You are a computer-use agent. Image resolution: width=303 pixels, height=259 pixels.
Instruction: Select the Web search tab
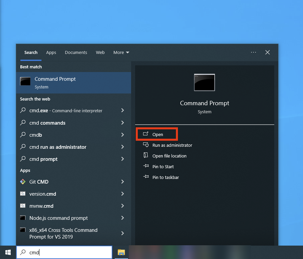click(x=100, y=53)
